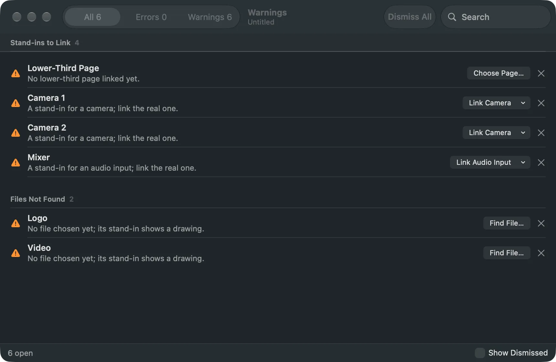The height and width of the screenshot is (362, 556).
Task: Switch to the All 6 tab
Action: (x=93, y=17)
